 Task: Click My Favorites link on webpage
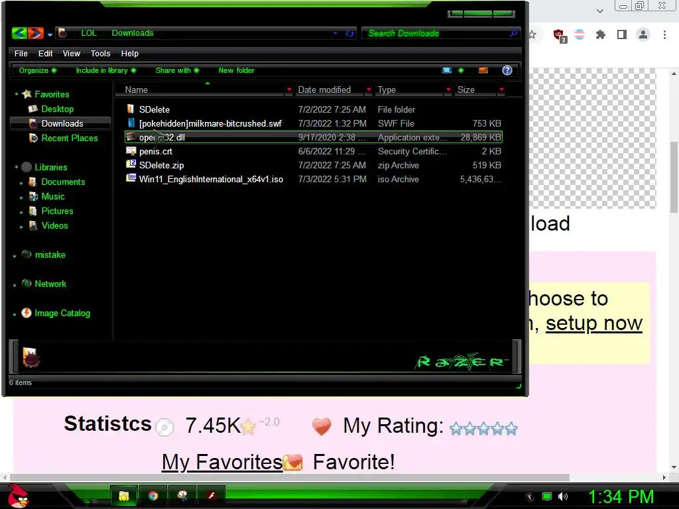click(222, 462)
